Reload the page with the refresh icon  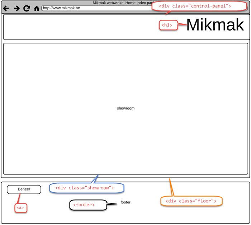coord(27,8)
